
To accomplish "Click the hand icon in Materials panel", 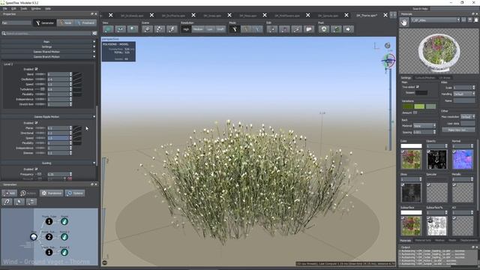I will [404, 22].
